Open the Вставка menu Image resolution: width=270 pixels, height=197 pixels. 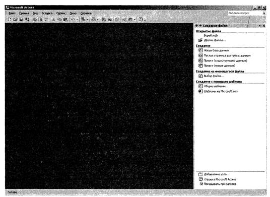click(47, 13)
